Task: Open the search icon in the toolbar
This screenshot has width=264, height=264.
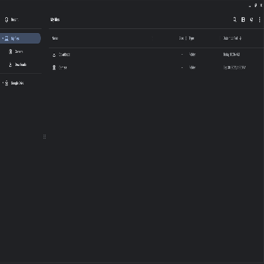Action: click(x=235, y=20)
